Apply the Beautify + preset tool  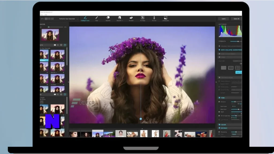click(120, 19)
